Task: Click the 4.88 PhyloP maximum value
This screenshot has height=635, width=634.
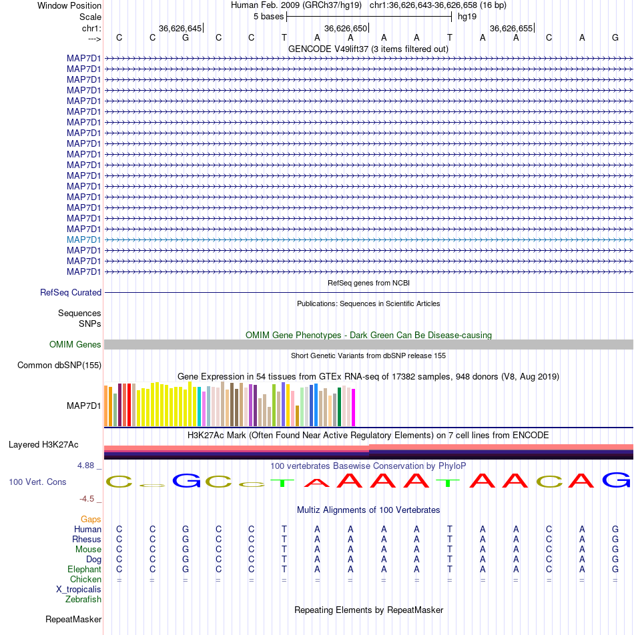Action: 85,466
